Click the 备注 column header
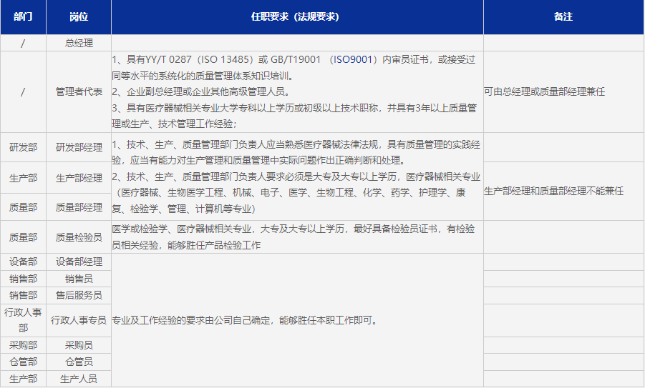The image size is (645, 388). tap(563, 16)
